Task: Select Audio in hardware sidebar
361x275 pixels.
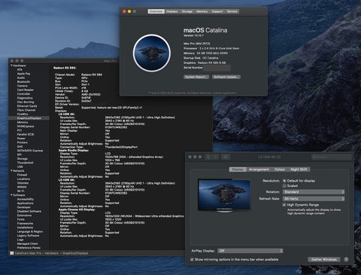Action: click(x=21, y=78)
